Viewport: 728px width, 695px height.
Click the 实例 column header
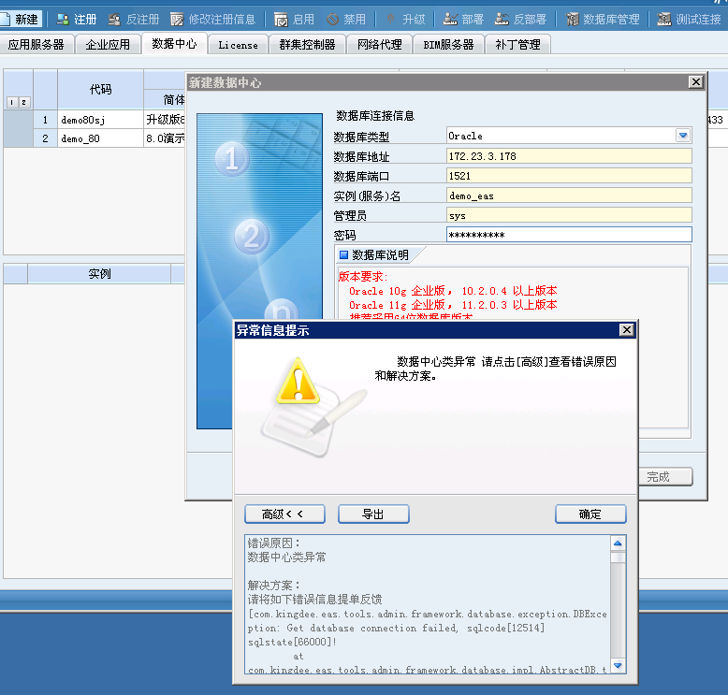(x=99, y=274)
